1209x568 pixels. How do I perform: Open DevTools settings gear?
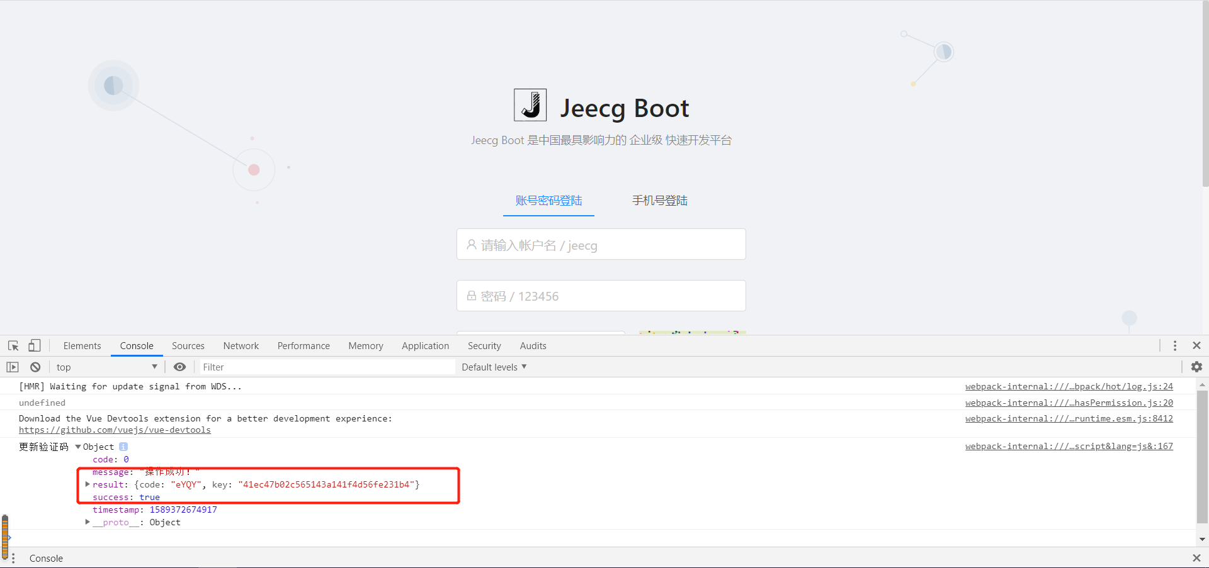(1196, 367)
